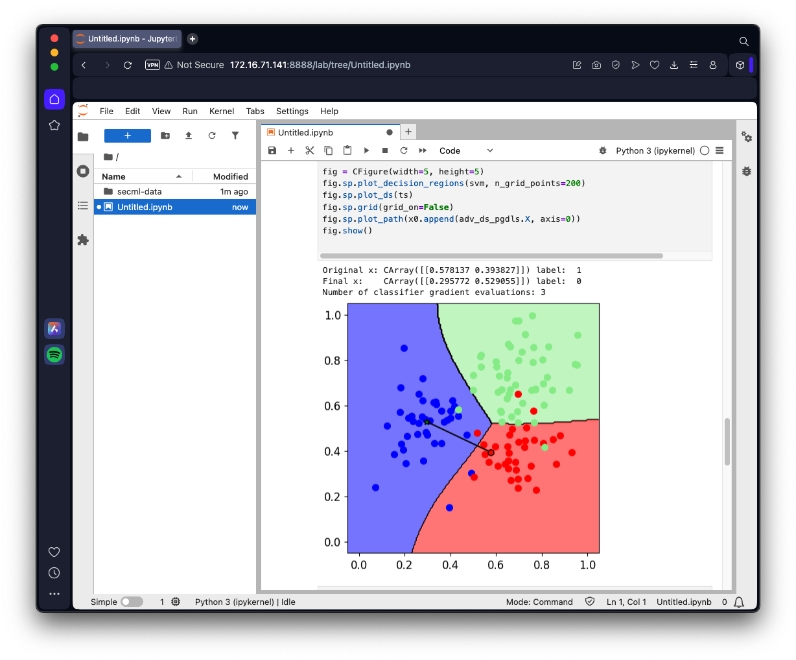Run the selected cell
The height and width of the screenshot is (660, 796).
pos(366,150)
